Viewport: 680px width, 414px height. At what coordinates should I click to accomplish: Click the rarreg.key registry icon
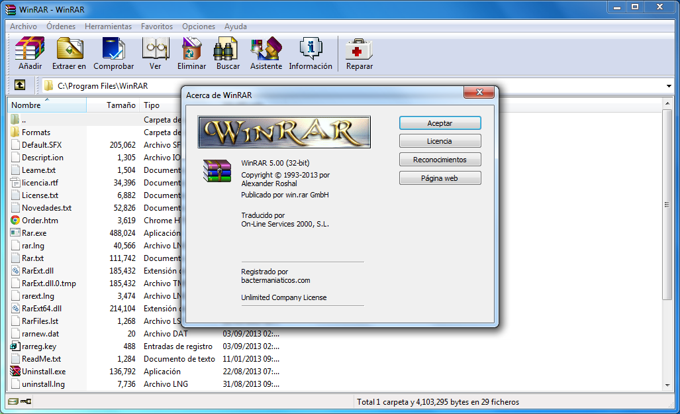pos(15,346)
